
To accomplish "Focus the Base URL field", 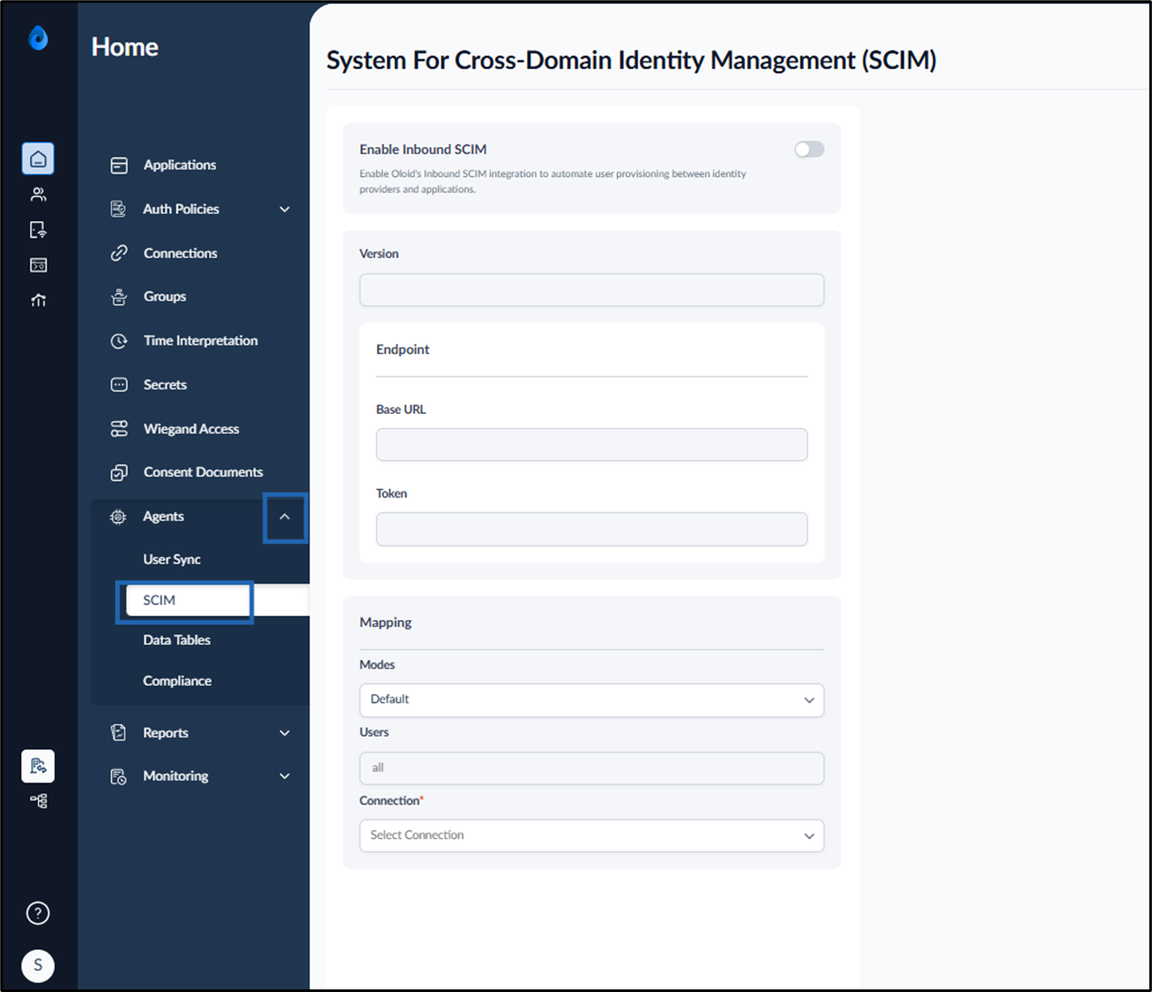I will tap(592, 445).
